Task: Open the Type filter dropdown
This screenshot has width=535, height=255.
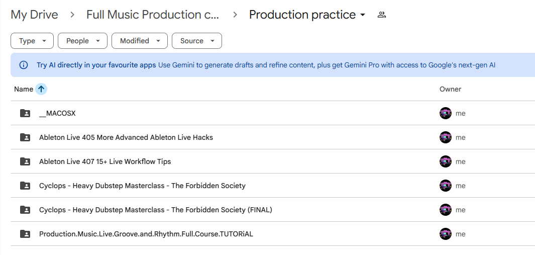Action: pos(32,41)
